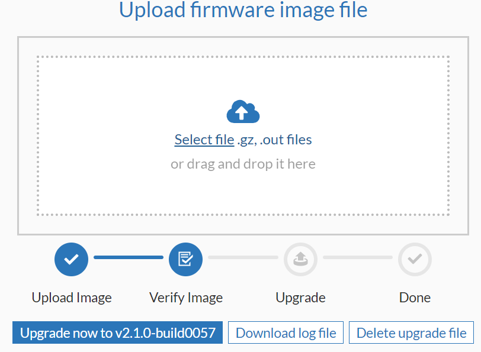Click the verify document icon in progress tracker
The height and width of the screenshot is (352, 481).
pyautogui.click(x=185, y=259)
